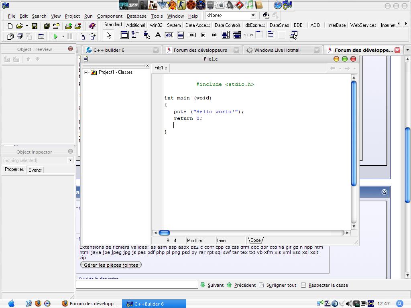This screenshot has height=308, width=411.
Task: Click the Gérer les pièces jointes button
Action: click(111, 265)
